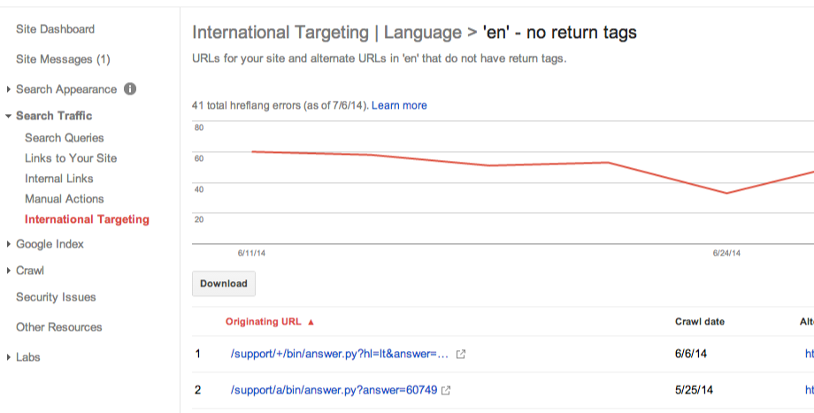Open the /support/a/bin/answer.py?answer=60749 URL

pyautogui.click(x=333, y=390)
